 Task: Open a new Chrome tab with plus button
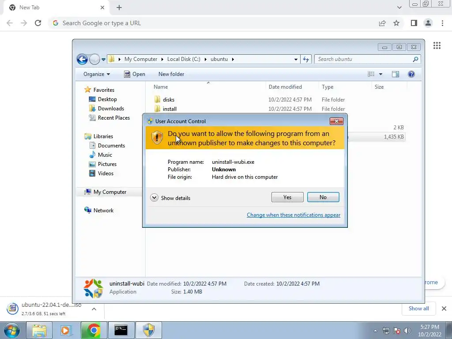[x=119, y=8]
